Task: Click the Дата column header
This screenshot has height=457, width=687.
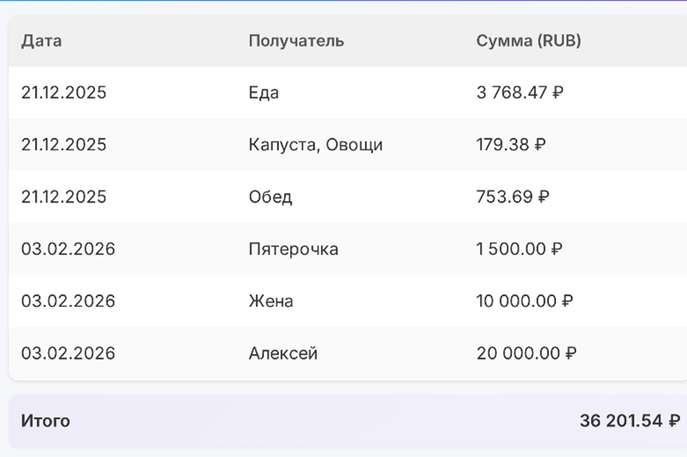Action: click(41, 41)
